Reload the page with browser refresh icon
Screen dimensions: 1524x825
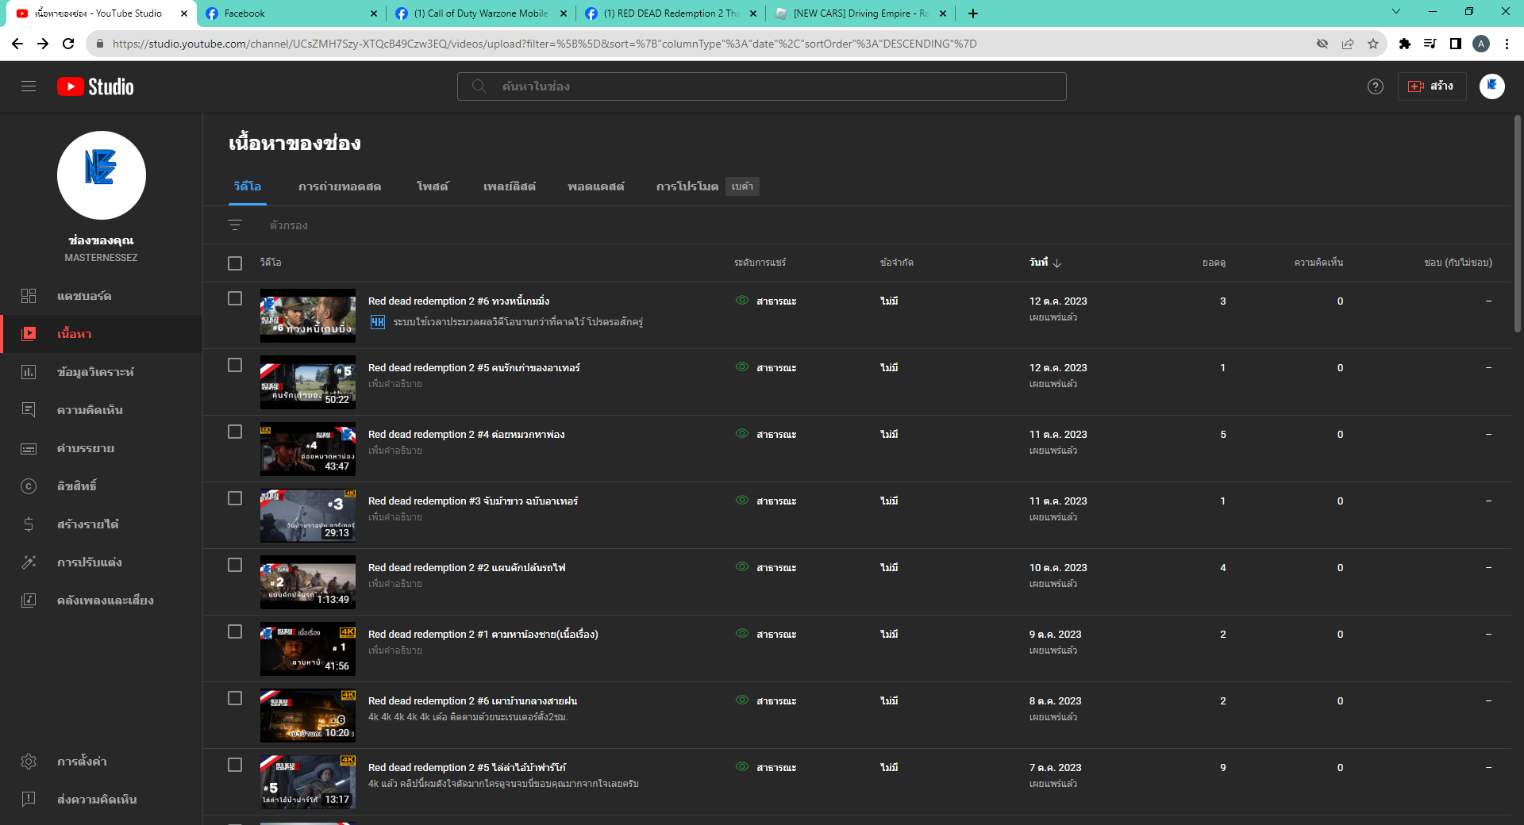(68, 44)
